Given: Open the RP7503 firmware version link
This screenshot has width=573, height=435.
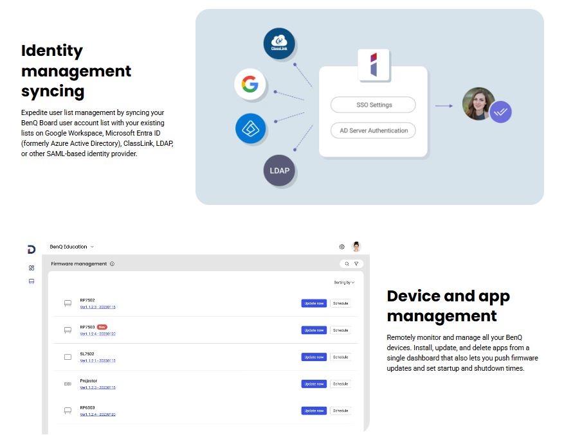Looking at the screenshot, I should 98,333.
